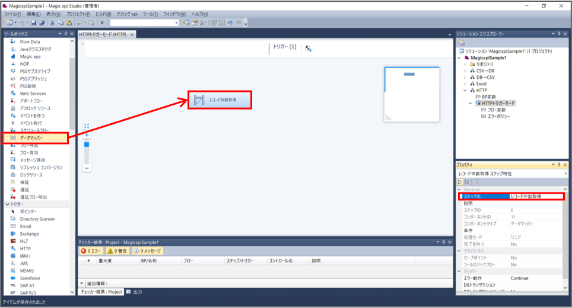Click the レコード件数取得 step on canvas
The image size is (572, 308).
pyautogui.click(x=220, y=100)
